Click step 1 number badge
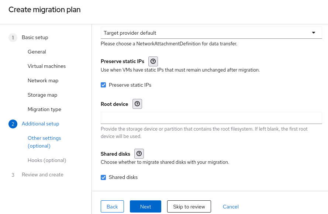 pos(13,38)
